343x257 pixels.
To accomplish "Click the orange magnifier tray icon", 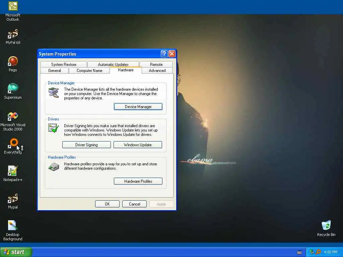I will coord(318,252).
